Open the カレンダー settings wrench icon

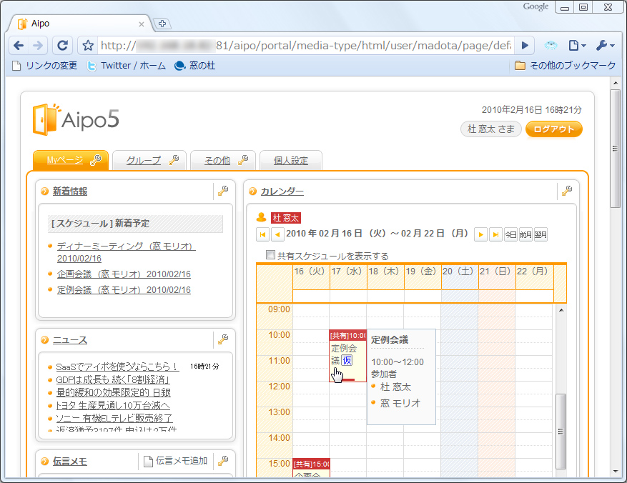coord(568,191)
